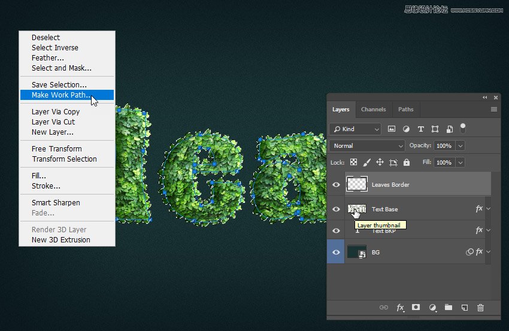Screen dimensions: 509x331
Task: Open the Kind filter type dropdown
Action: tap(356, 129)
